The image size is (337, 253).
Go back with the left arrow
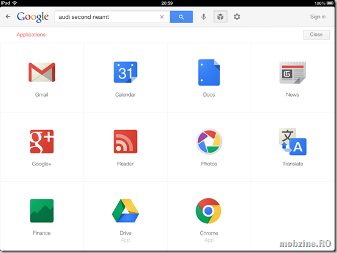click(8, 16)
